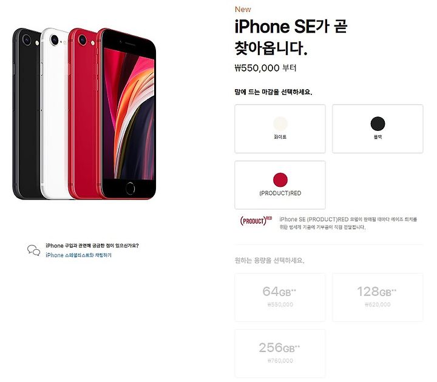The height and width of the screenshot is (382, 437).
Task: Click the chat speech bubbles icon
Action: (x=34, y=250)
